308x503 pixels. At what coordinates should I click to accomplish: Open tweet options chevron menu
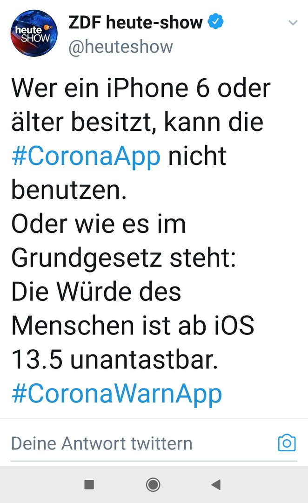tap(293, 22)
